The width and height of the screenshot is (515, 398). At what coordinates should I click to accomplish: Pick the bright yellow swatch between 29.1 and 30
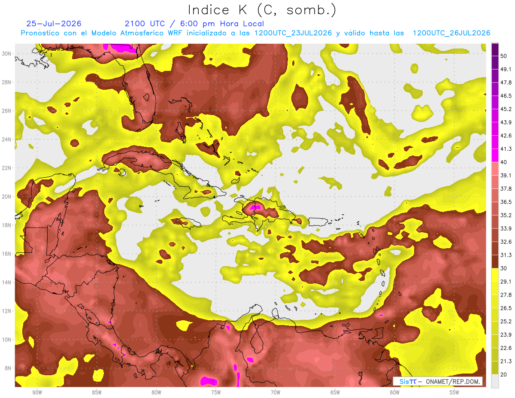495,275
